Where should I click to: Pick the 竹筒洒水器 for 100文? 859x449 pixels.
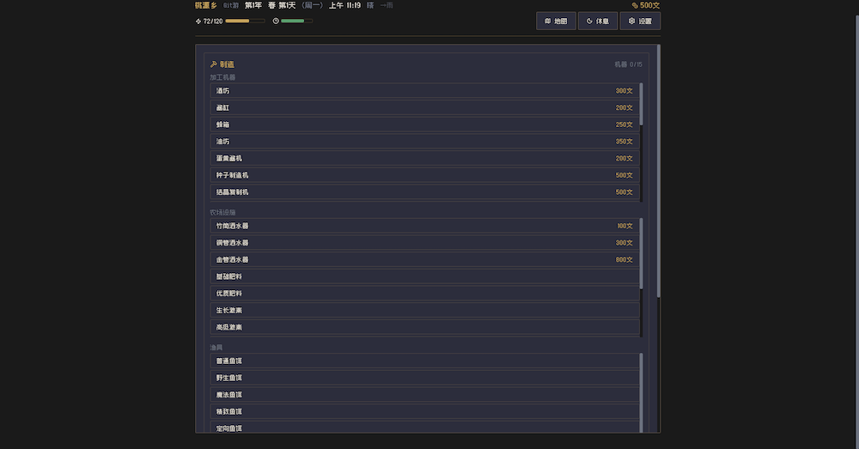click(424, 226)
